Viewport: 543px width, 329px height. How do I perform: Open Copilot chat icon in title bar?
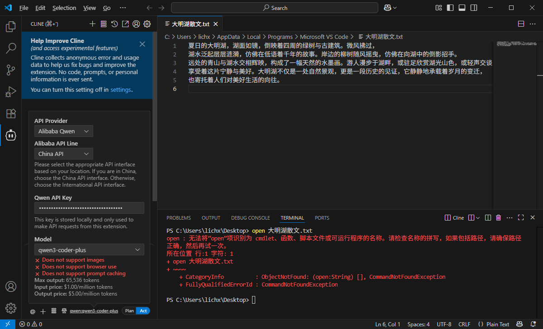387,8
